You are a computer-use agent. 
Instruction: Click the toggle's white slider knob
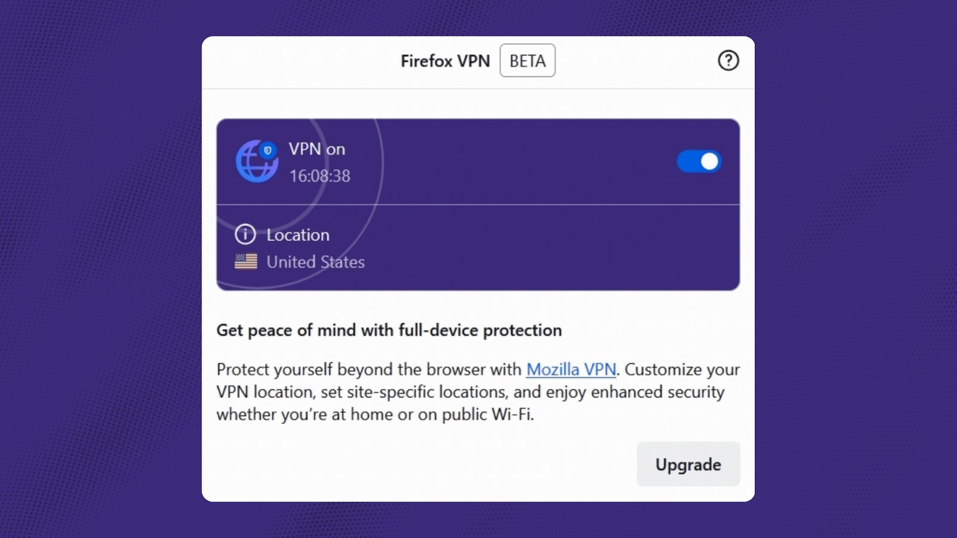710,161
